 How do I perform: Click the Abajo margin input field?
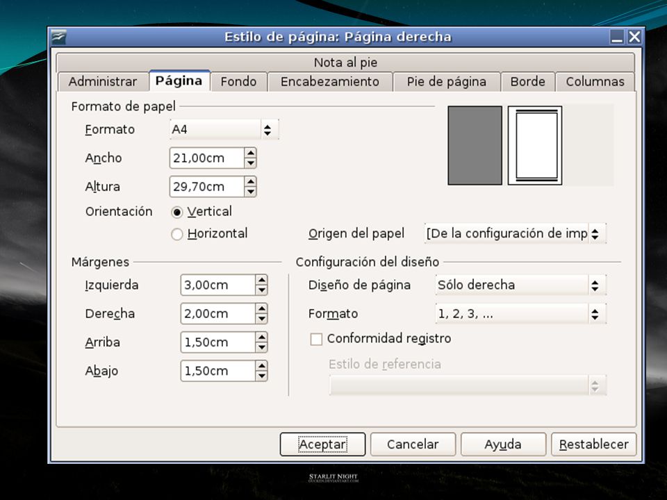coord(218,371)
